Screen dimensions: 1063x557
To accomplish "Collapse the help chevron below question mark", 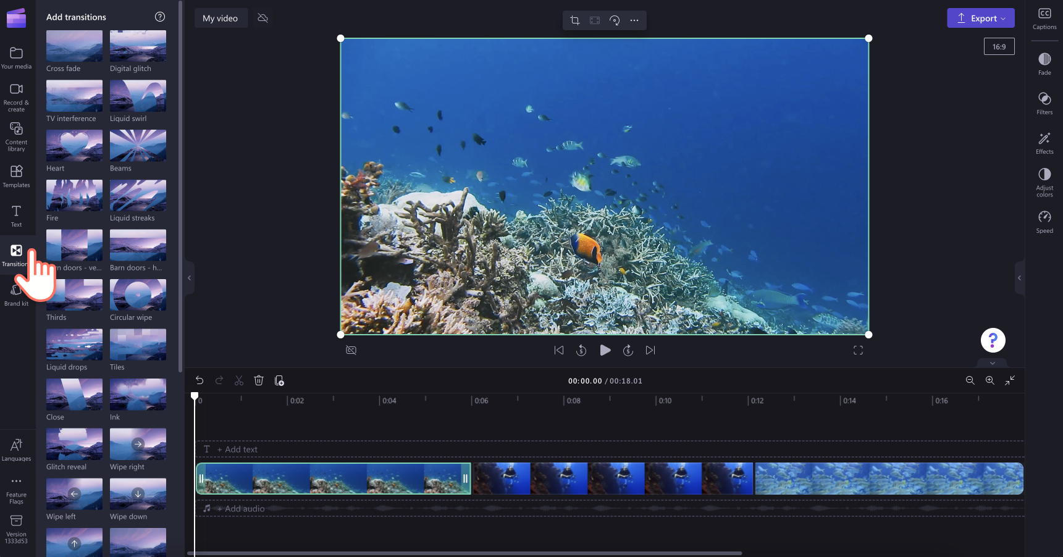I will click(993, 363).
